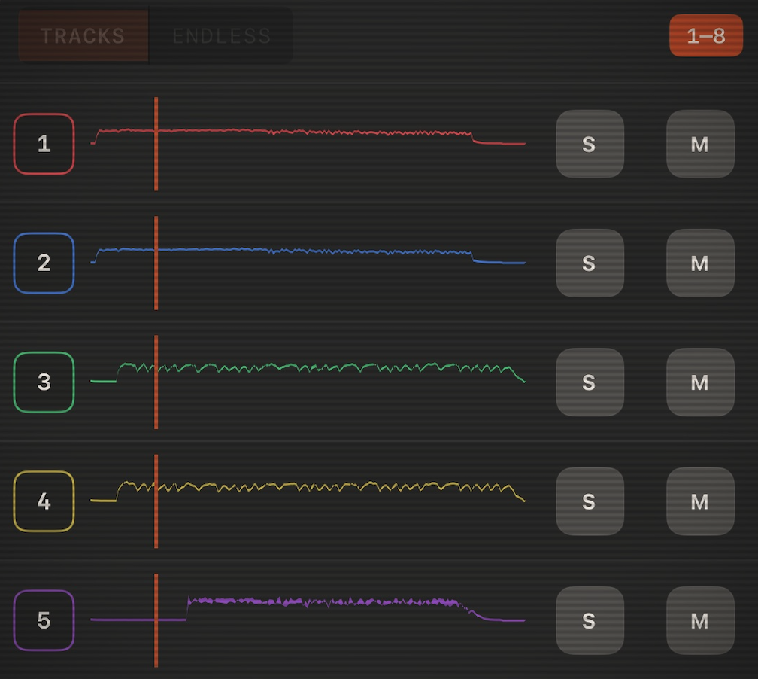Mute track 1
The width and height of the screenshot is (758, 679).
pos(701,144)
